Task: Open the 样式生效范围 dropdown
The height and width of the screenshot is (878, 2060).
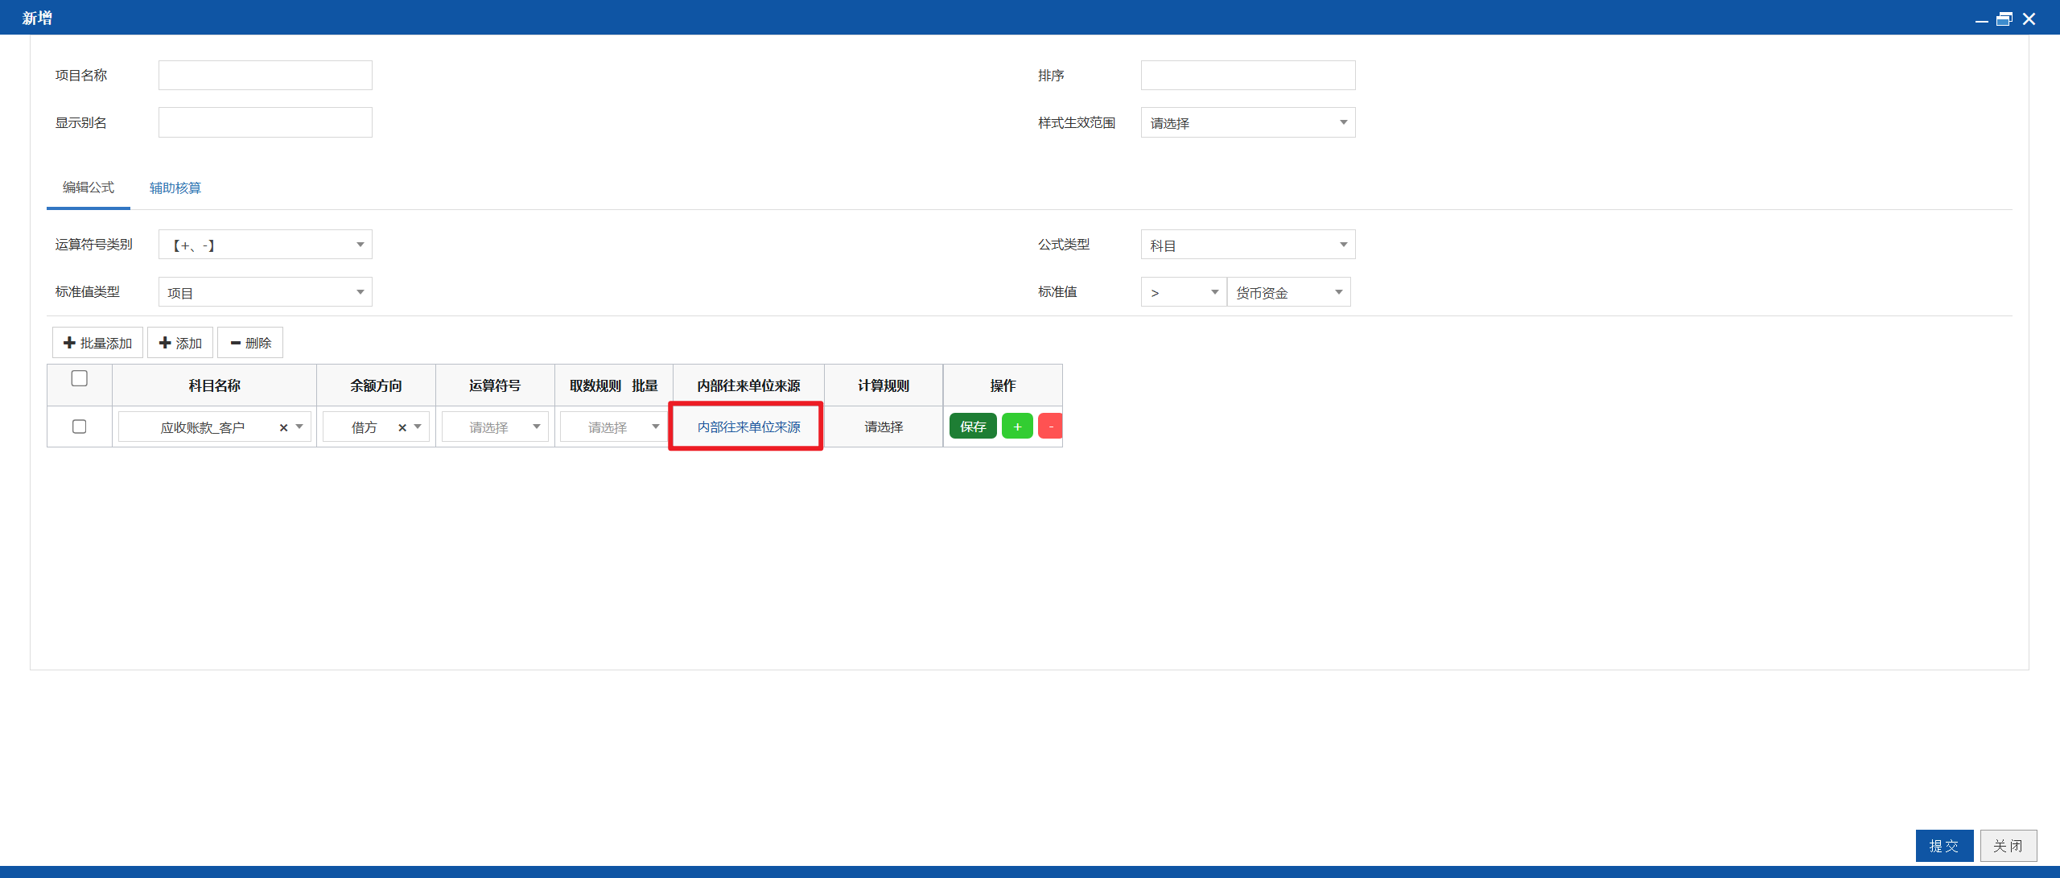Action: coord(1248,122)
